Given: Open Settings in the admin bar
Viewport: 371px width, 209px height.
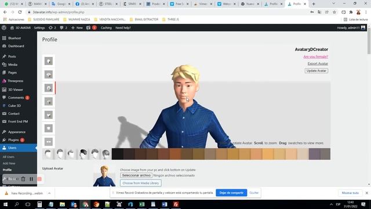Looking at the screenshot, I should point(39,28).
